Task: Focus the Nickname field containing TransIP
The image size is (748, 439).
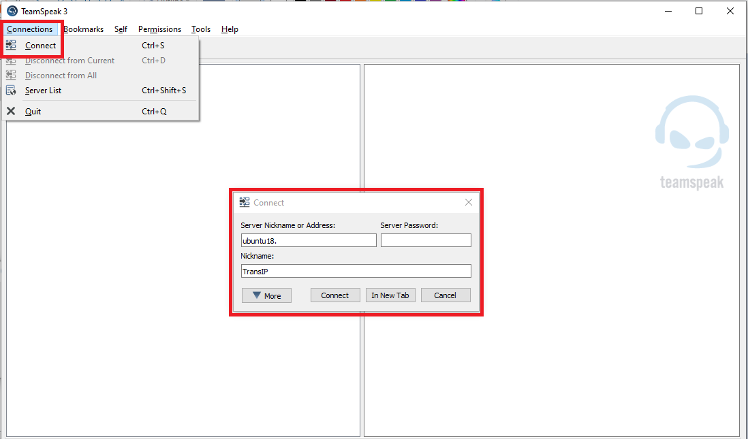Action: click(356, 271)
